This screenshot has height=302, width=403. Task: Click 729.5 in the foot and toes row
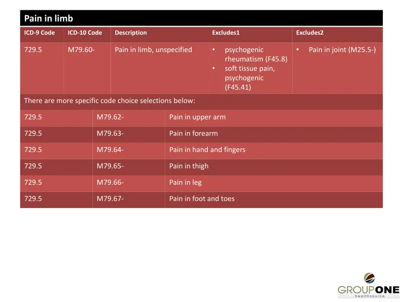tap(33, 199)
